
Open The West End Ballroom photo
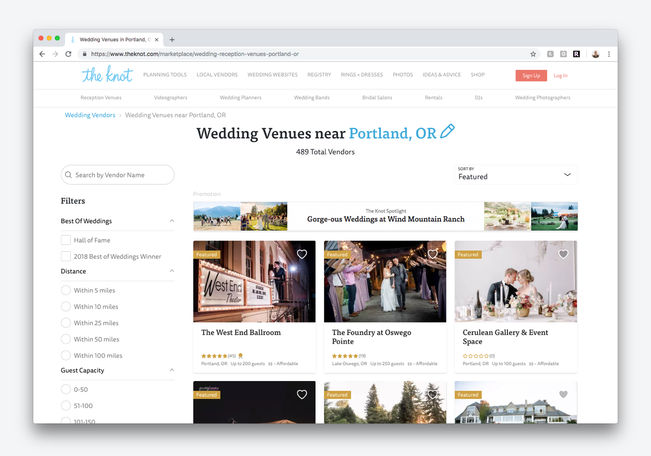(254, 281)
